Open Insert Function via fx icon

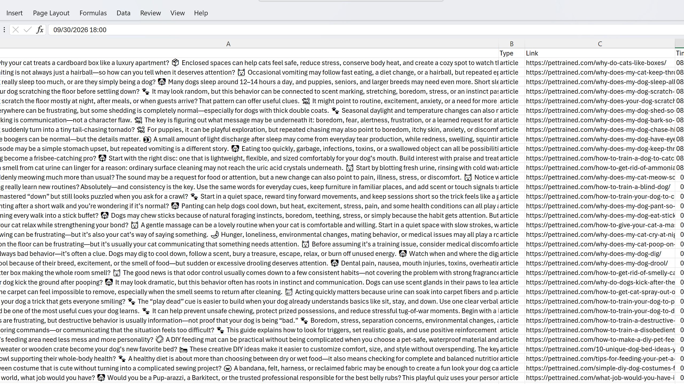pos(40,30)
